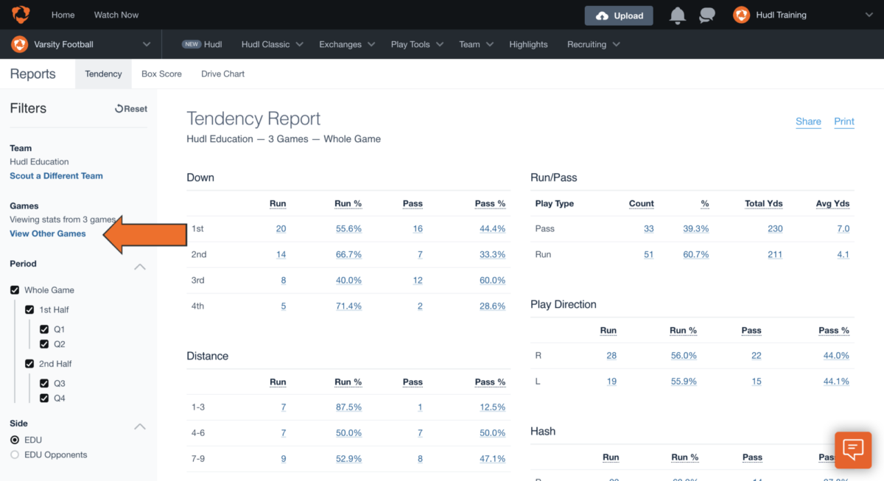
Task: Uncheck the Q3 checkbox
Action: click(44, 383)
